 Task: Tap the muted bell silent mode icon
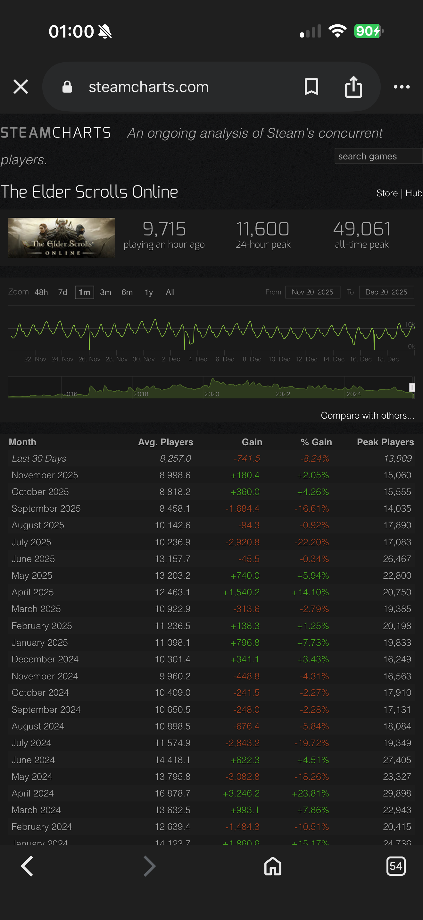click(105, 31)
